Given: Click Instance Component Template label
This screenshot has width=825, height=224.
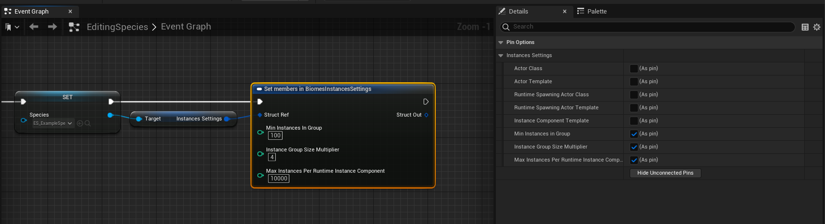Looking at the screenshot, I should pyautogui.click(x=551, y=121).
